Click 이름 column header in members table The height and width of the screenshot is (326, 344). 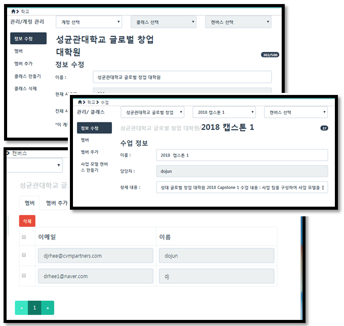[x=165, y=237]
